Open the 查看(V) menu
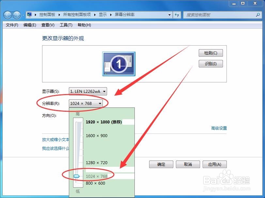 click(48, 25)
